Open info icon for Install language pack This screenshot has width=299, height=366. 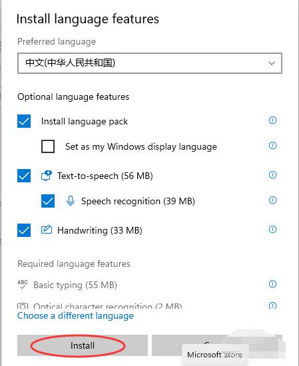(272, 120)
